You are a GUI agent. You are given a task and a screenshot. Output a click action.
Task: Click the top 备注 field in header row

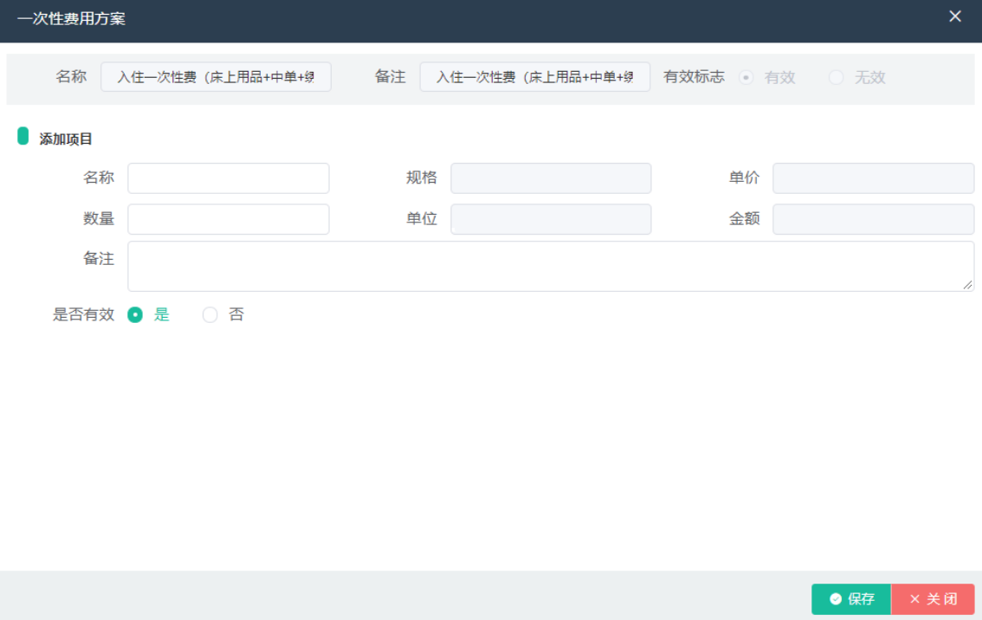pyautogui.click(x=535, y=77)
